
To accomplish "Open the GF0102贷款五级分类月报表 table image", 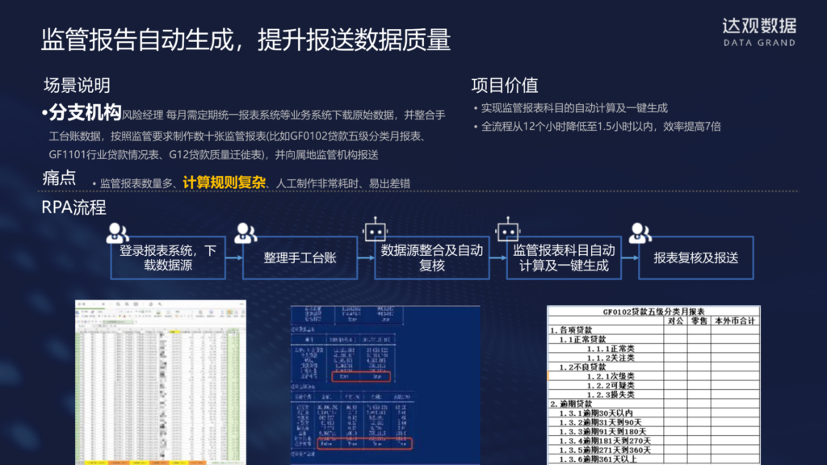I will pyautogui.click(x=653, y=385).
